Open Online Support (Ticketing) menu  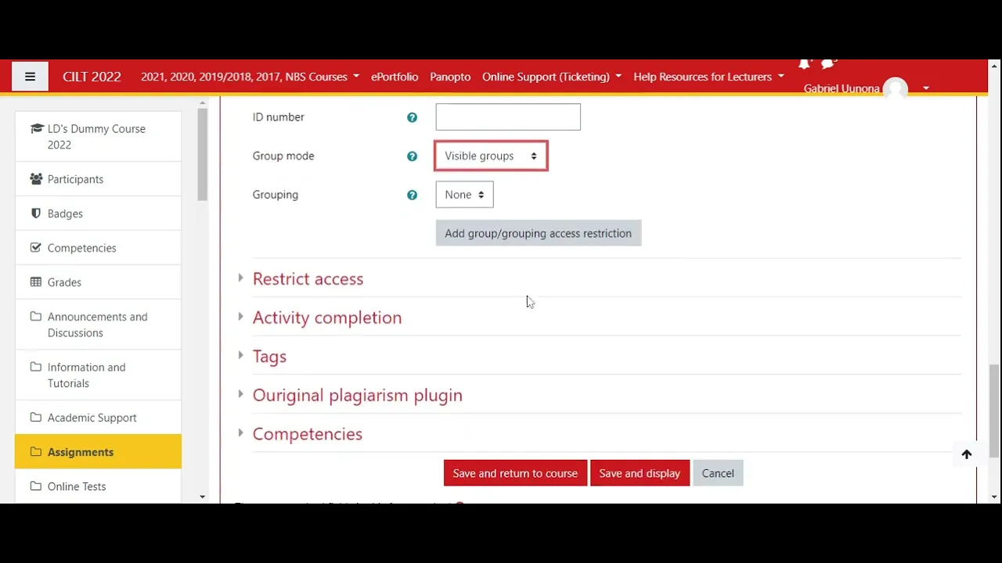tap(552, 77)
